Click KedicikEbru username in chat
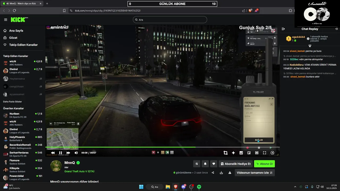340x191 pixels. pyautogui.click(x=297, y=65)
